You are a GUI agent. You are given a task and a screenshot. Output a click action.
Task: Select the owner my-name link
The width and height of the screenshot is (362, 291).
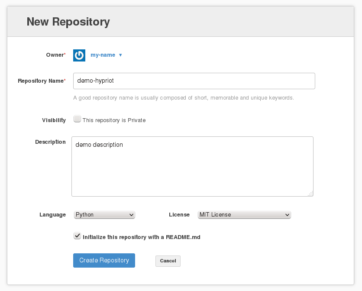pos(103,55)
